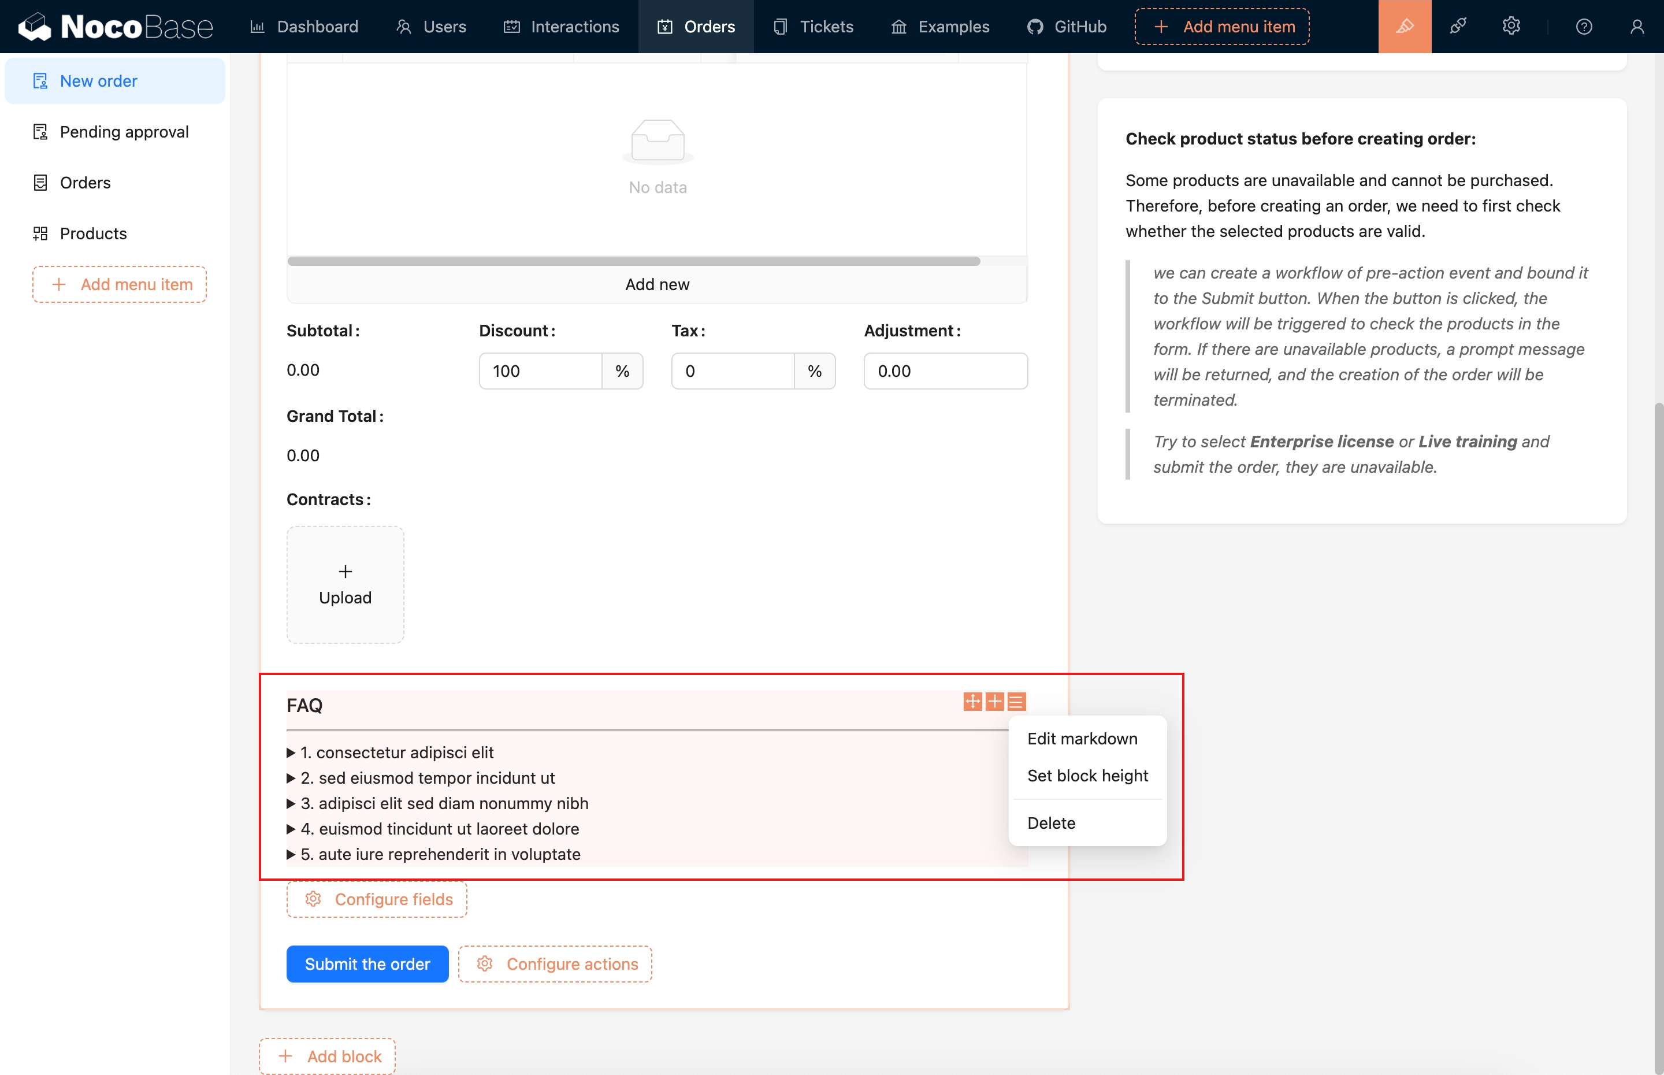
Task: Open the plugin manager icon
Action: [x=1458, y=27]
